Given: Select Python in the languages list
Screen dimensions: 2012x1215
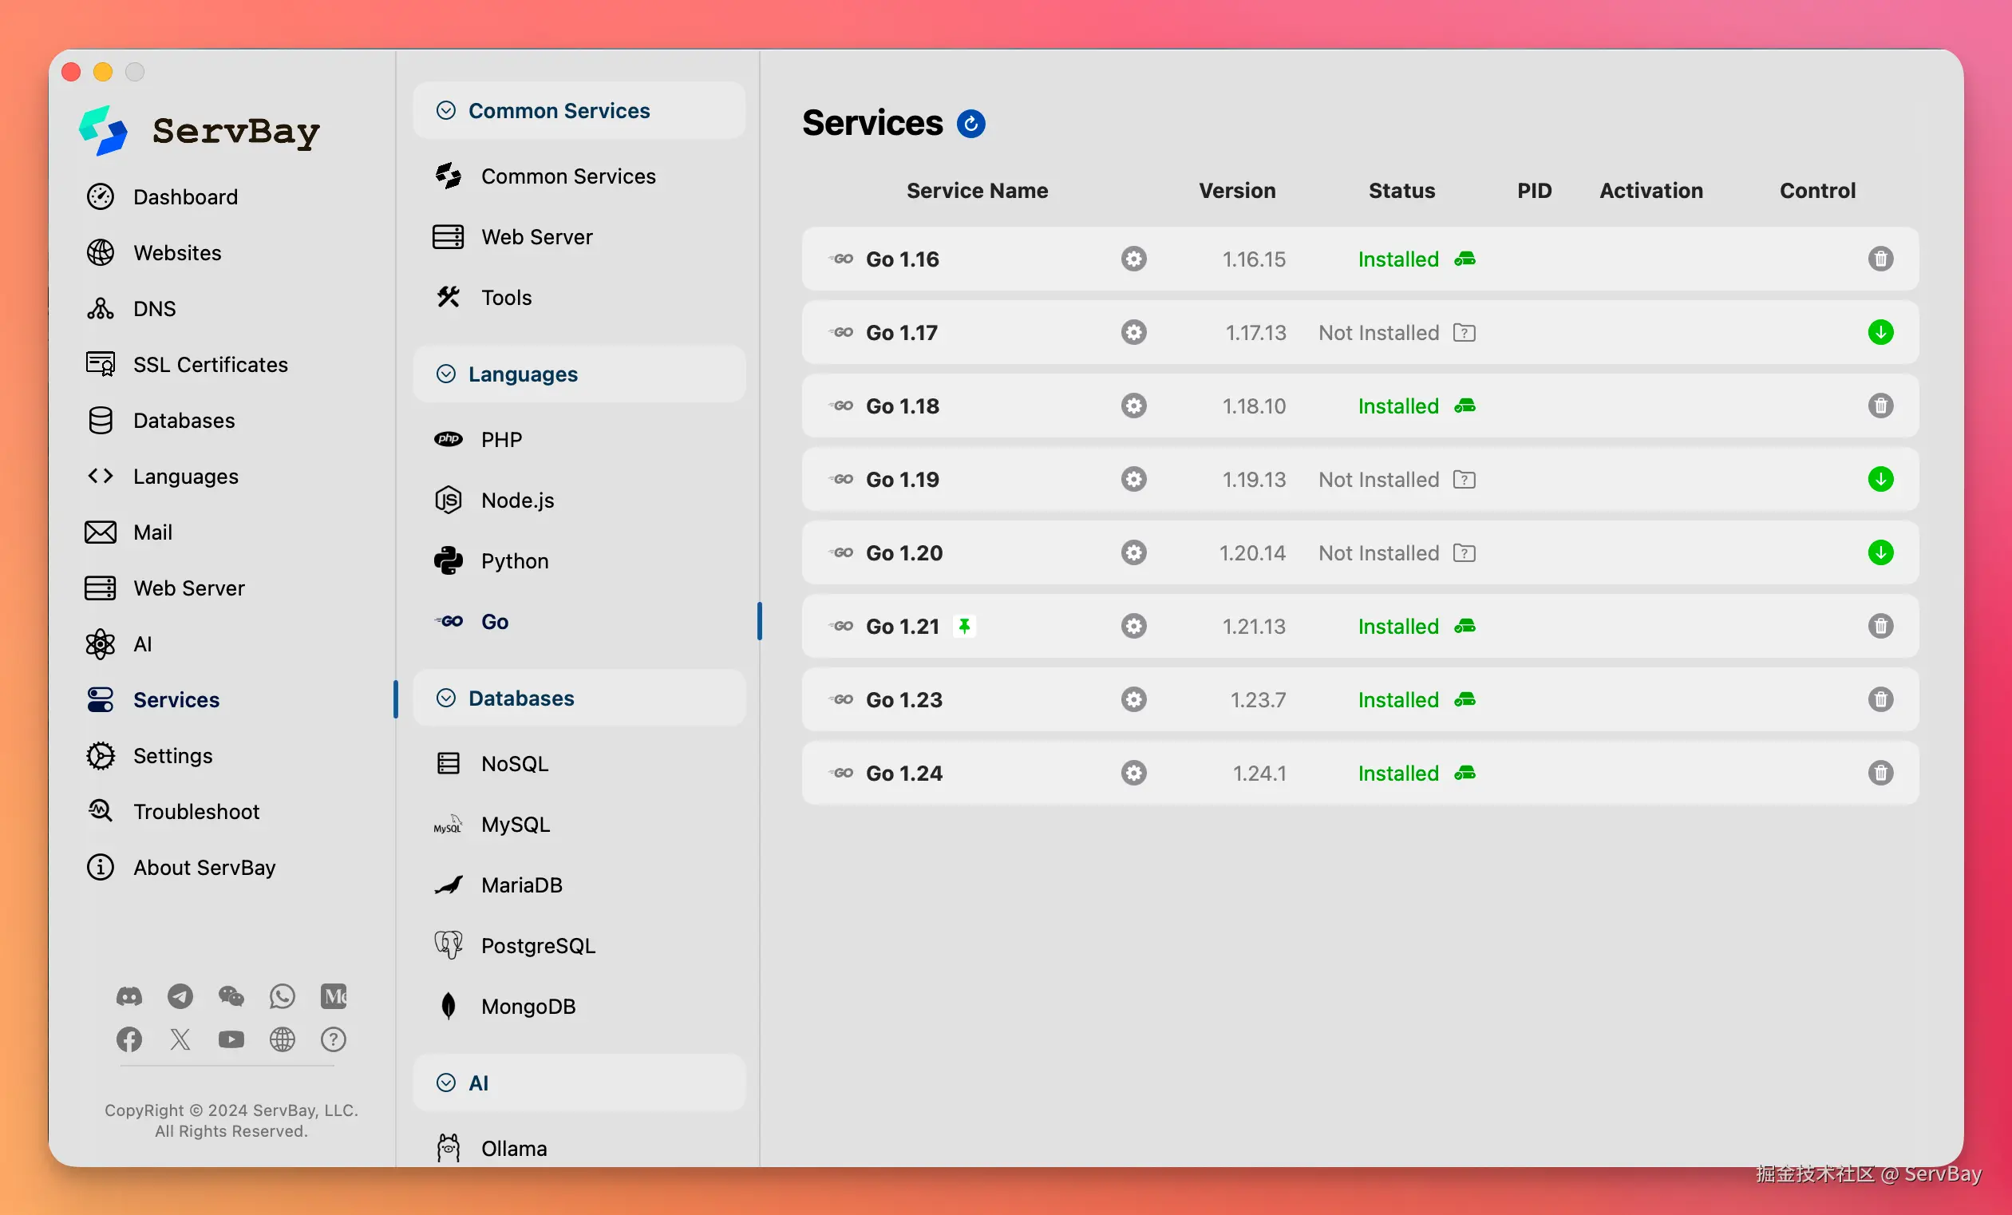Looking at the screenshot, I should pyautogui.click(x=515, y=561).
